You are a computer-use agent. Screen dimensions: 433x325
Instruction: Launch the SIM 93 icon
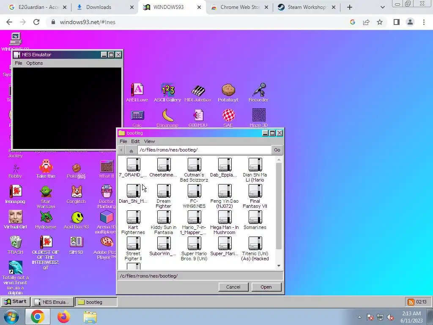point(76,245)
